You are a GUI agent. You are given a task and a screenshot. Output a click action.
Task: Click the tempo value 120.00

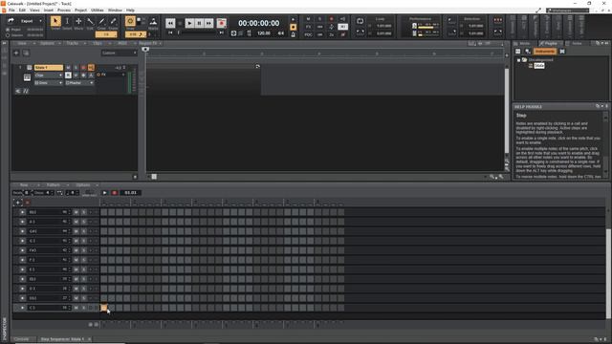(264, 33)
